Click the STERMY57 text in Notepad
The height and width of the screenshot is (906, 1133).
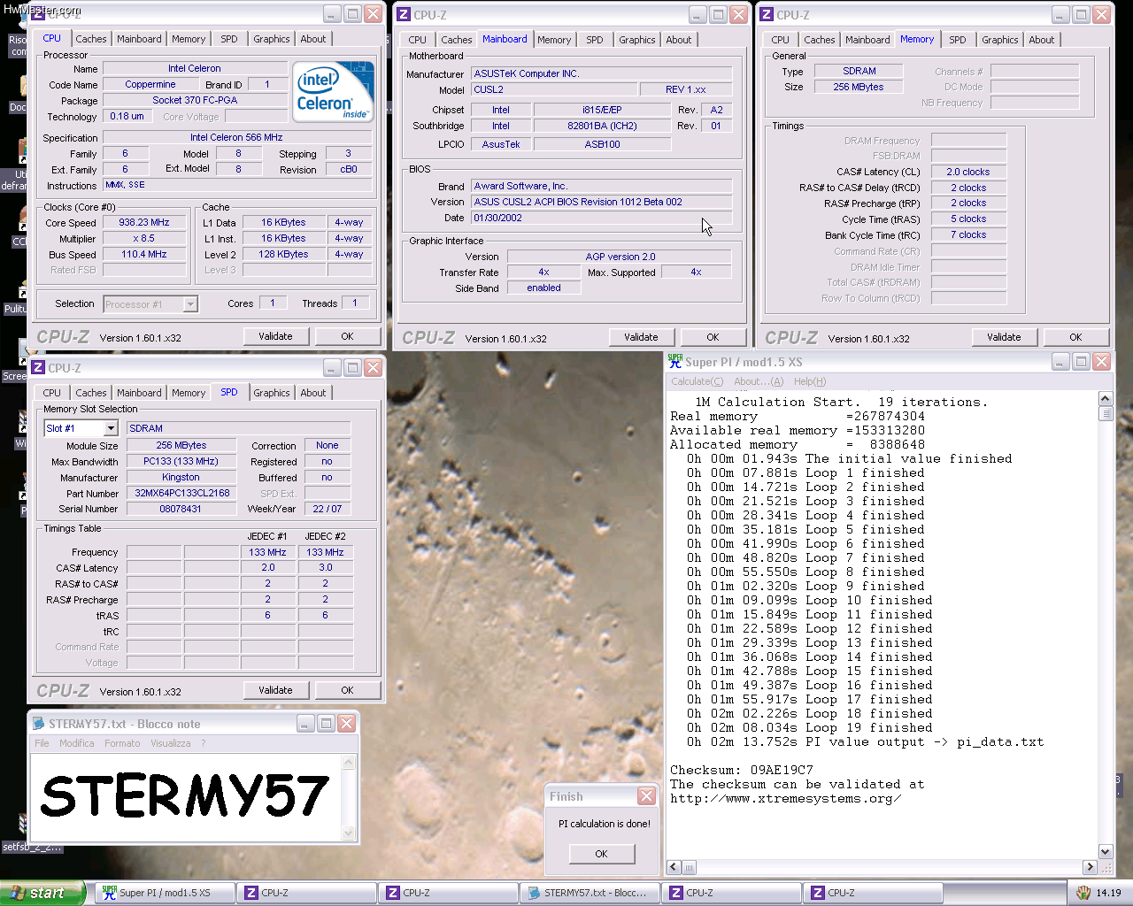point(184,796)
